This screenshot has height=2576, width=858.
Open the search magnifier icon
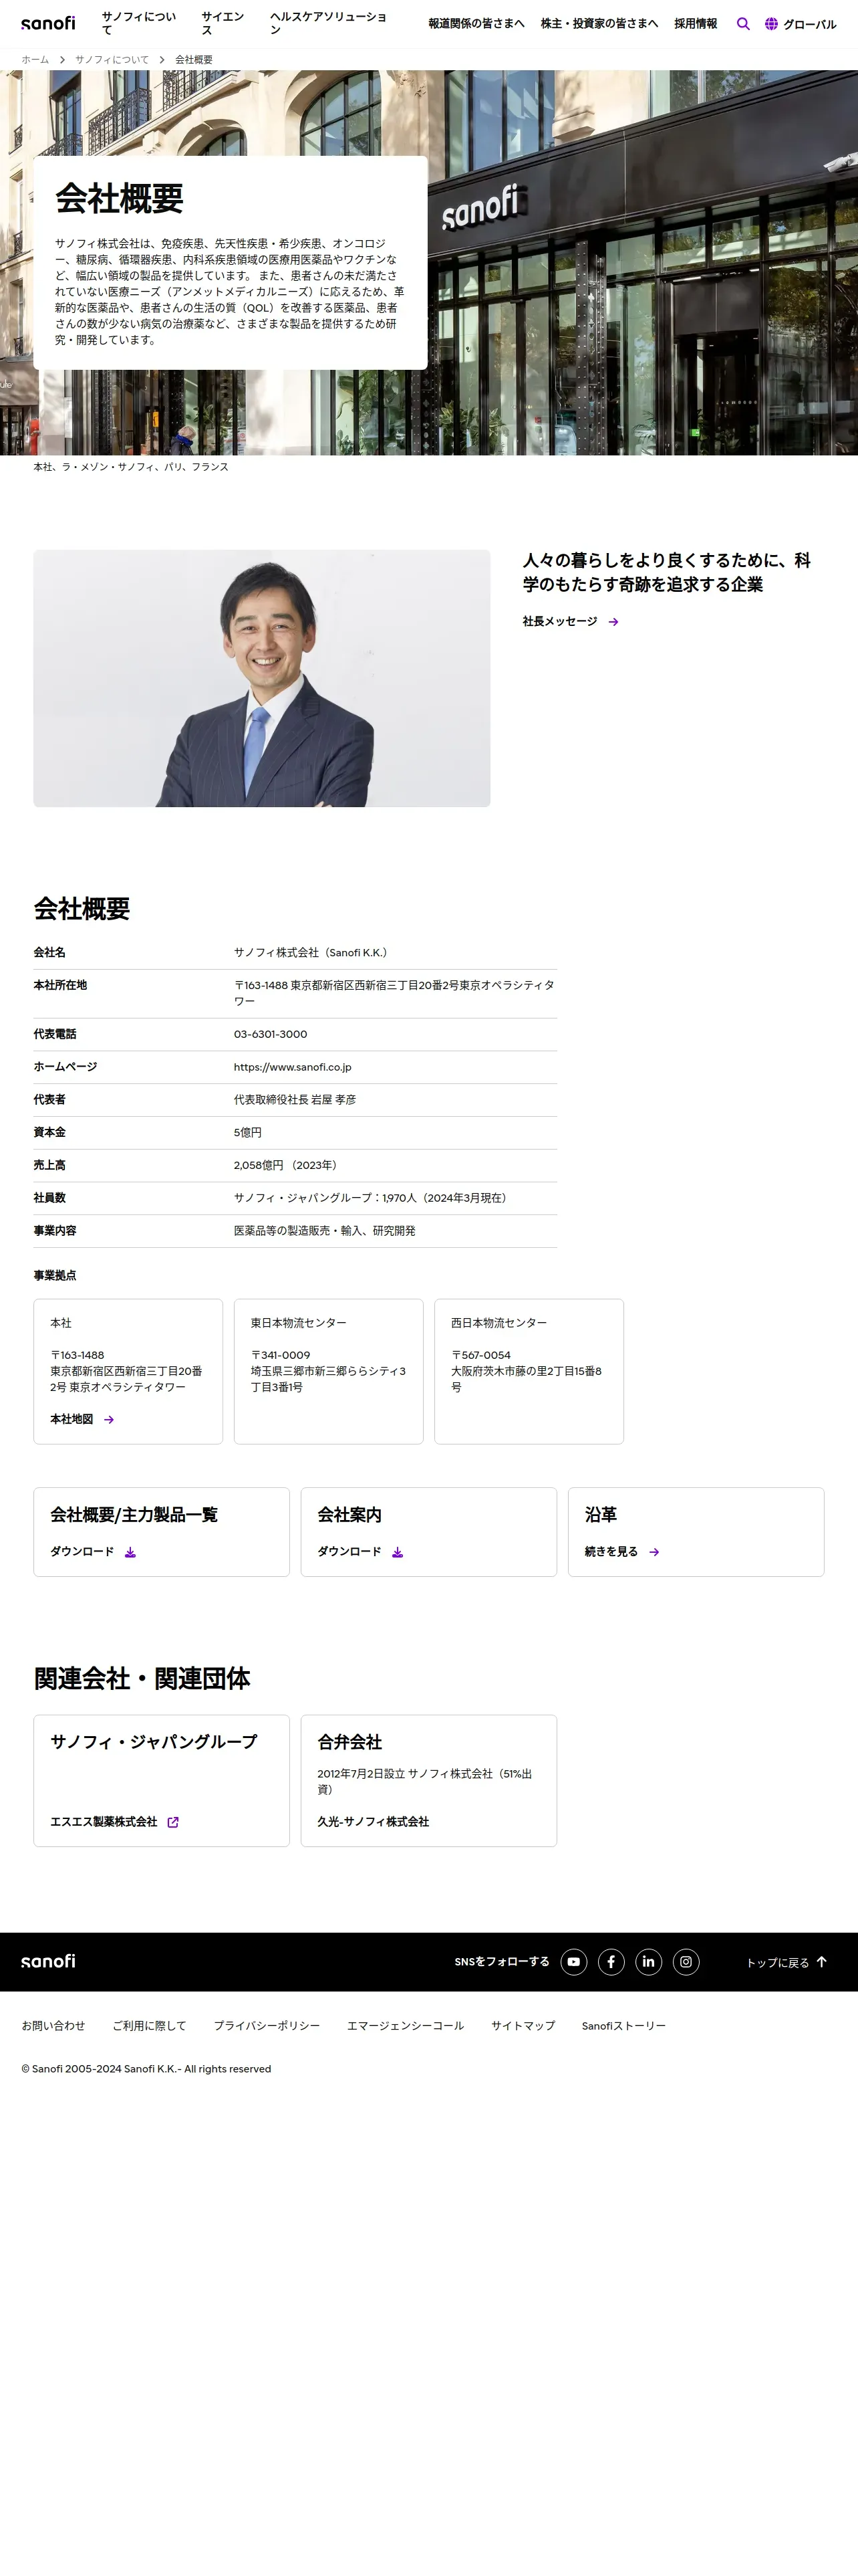743,24
